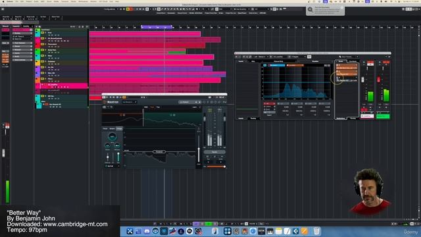
Task: Click the yellow icon in Neutron plugin window header
Action: (x=124, y=97)
